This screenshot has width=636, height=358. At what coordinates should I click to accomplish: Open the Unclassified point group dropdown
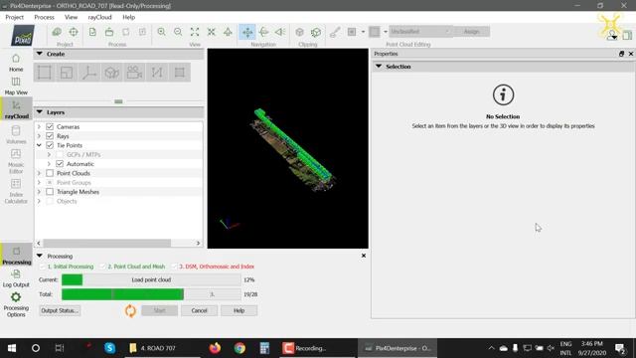point(420,31)
